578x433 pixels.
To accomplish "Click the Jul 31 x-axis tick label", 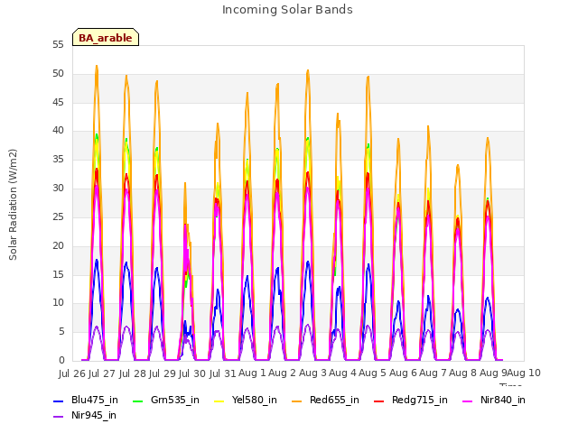I will (223, 373).
